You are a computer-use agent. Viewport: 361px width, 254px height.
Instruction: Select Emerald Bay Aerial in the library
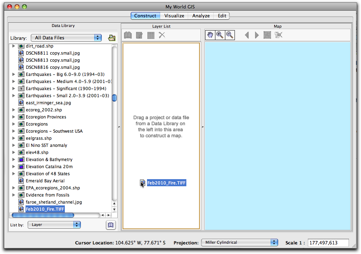[45, 181]
